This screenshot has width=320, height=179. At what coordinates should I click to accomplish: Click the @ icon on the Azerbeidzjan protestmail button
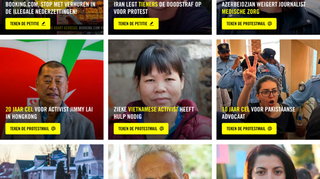pos(270,24)
